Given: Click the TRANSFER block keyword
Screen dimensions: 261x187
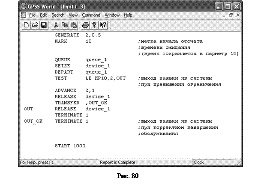Looking at the screenshot, I should click(67, 103).
